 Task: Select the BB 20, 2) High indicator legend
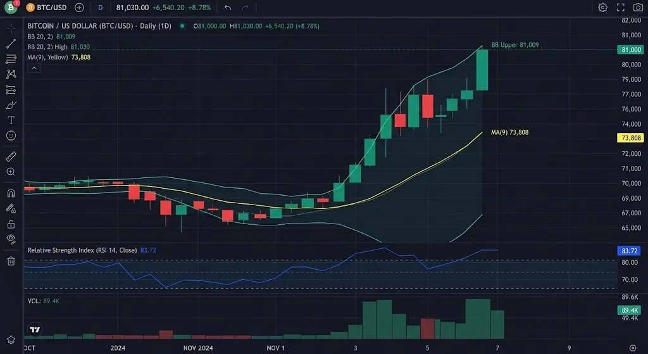[59, 47]
